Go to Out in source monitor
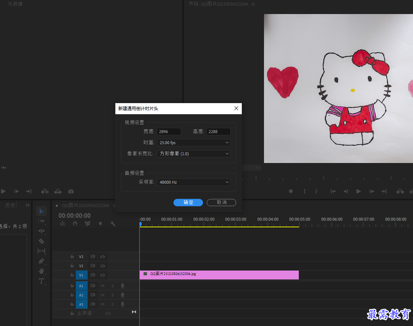The height and width of the screenshot is (326, 413). point(29,191)
